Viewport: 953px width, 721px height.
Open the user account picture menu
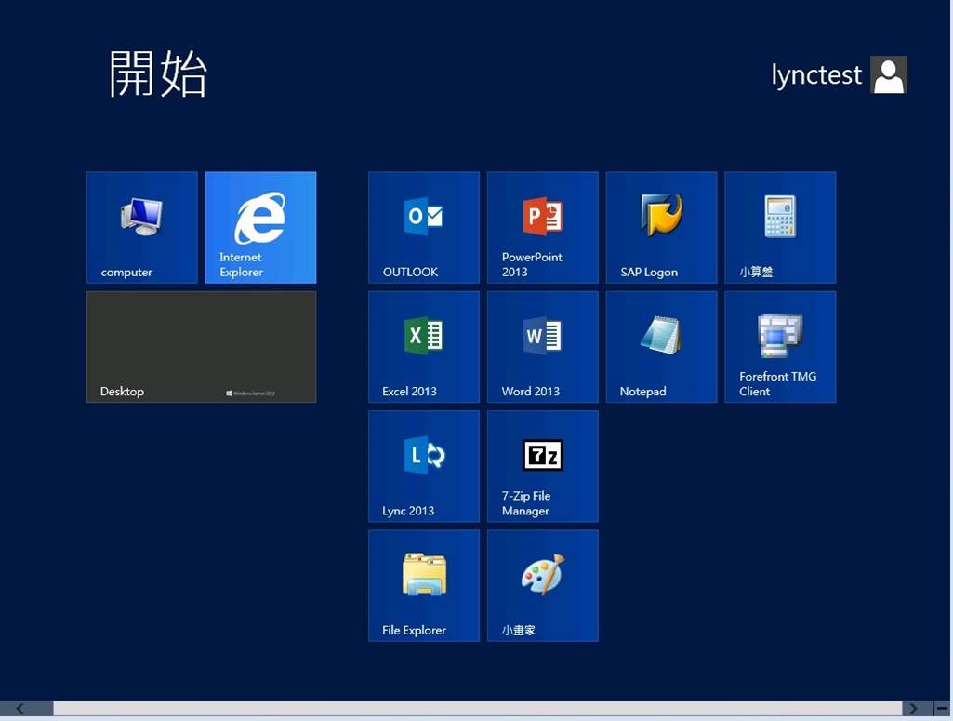coord(889,74)
